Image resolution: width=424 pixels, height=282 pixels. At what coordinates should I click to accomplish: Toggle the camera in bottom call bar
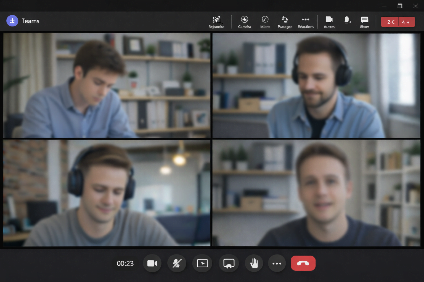coord(152,264)
